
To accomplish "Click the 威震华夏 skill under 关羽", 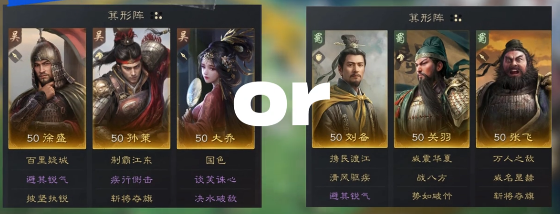I will (x=431, y=158).
